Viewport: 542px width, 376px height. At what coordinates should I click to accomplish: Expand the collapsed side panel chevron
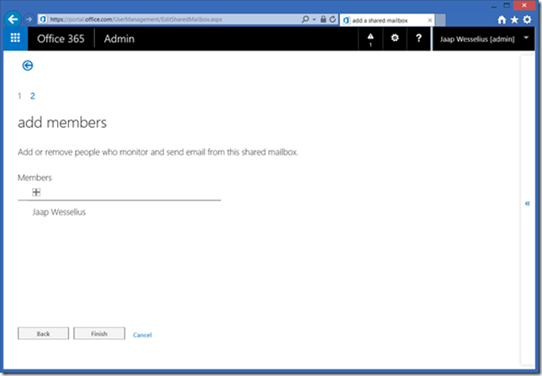(527, 203)
